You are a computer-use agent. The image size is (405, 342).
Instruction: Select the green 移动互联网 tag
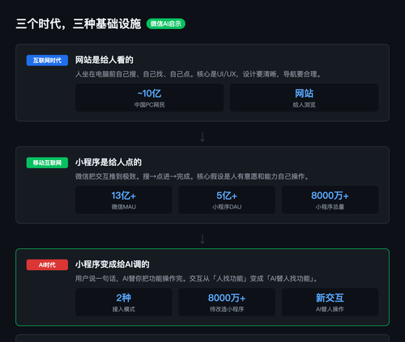[47, 163]
